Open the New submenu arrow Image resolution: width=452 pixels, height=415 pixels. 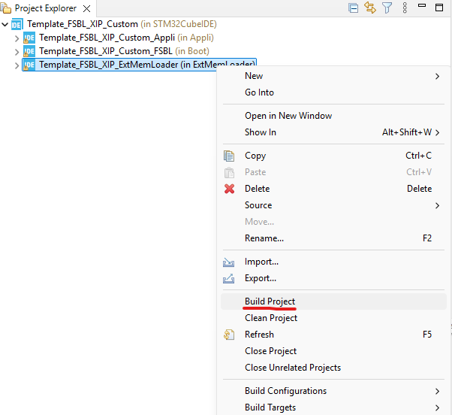[x=437, y=76]
